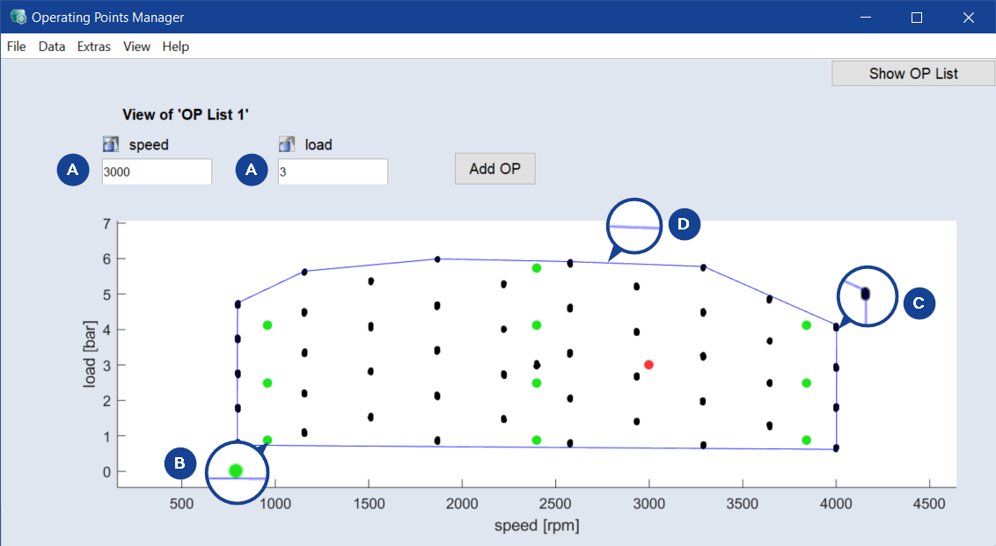Screen dimensions: 996x546
Task: Click the icon next to the speed label
Action: (110, 144)
